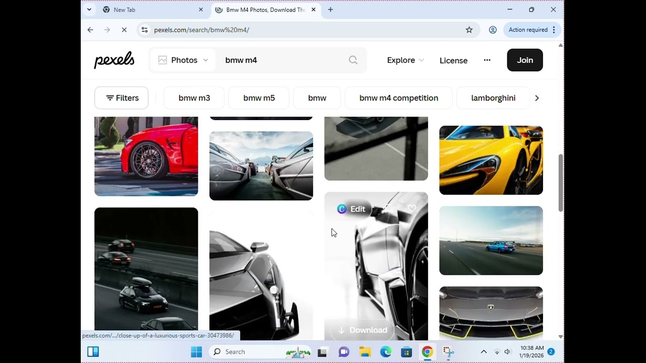
Task: Click the volume speaker icon in tray
Action: click(x=508, y=352)
